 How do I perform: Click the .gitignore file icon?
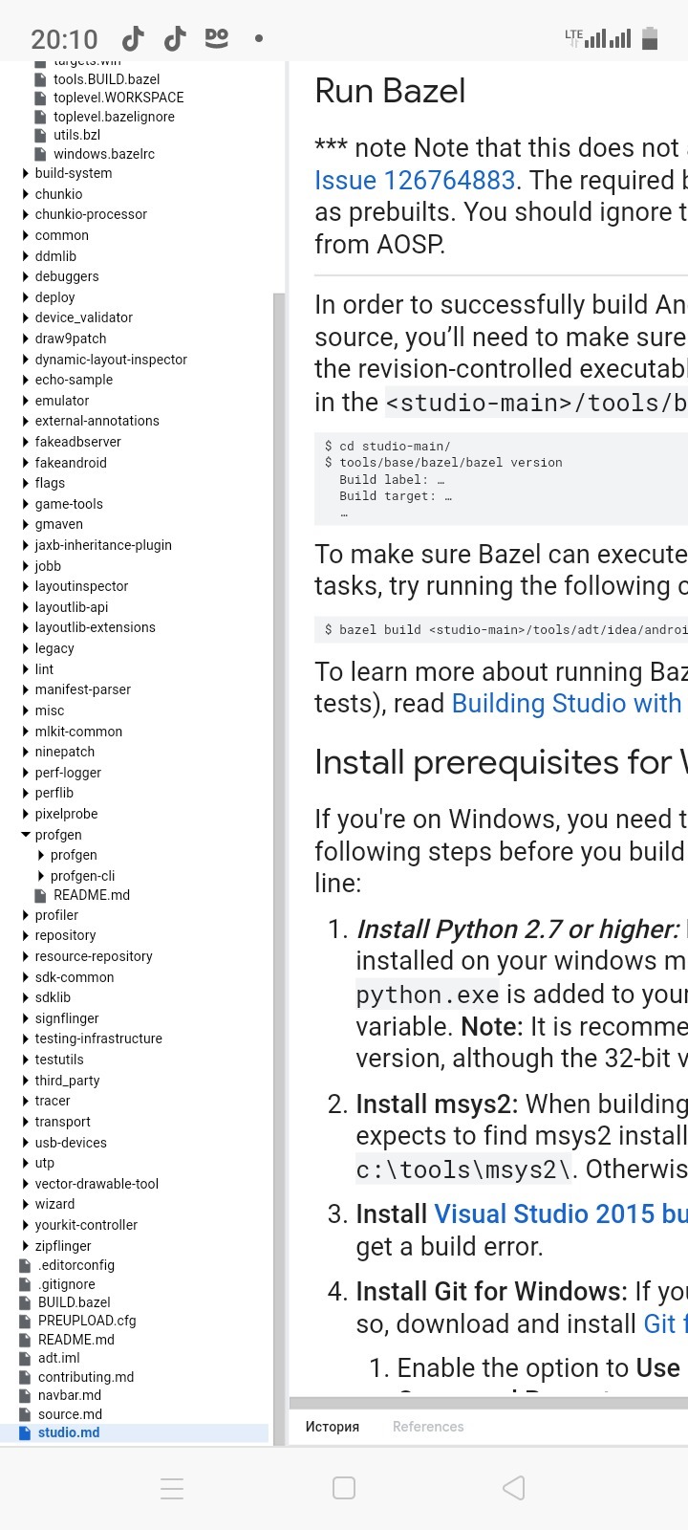(25, 1284)
